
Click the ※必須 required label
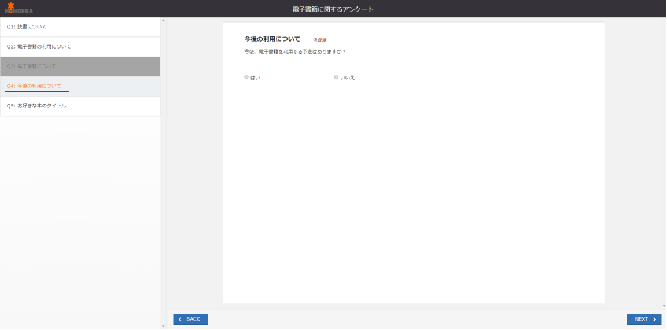320,40
